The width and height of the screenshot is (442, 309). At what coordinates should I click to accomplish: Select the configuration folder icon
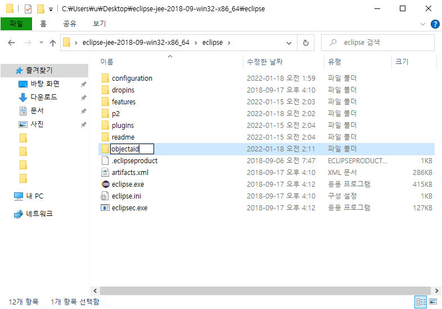[x=105, y=78]
